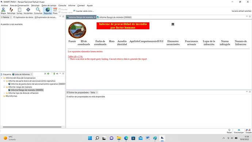Image resolution: width=252 pixels, height=142 pixels.
Task: Minimize the Editor de propiedades panel
Action: pos(247,91)
